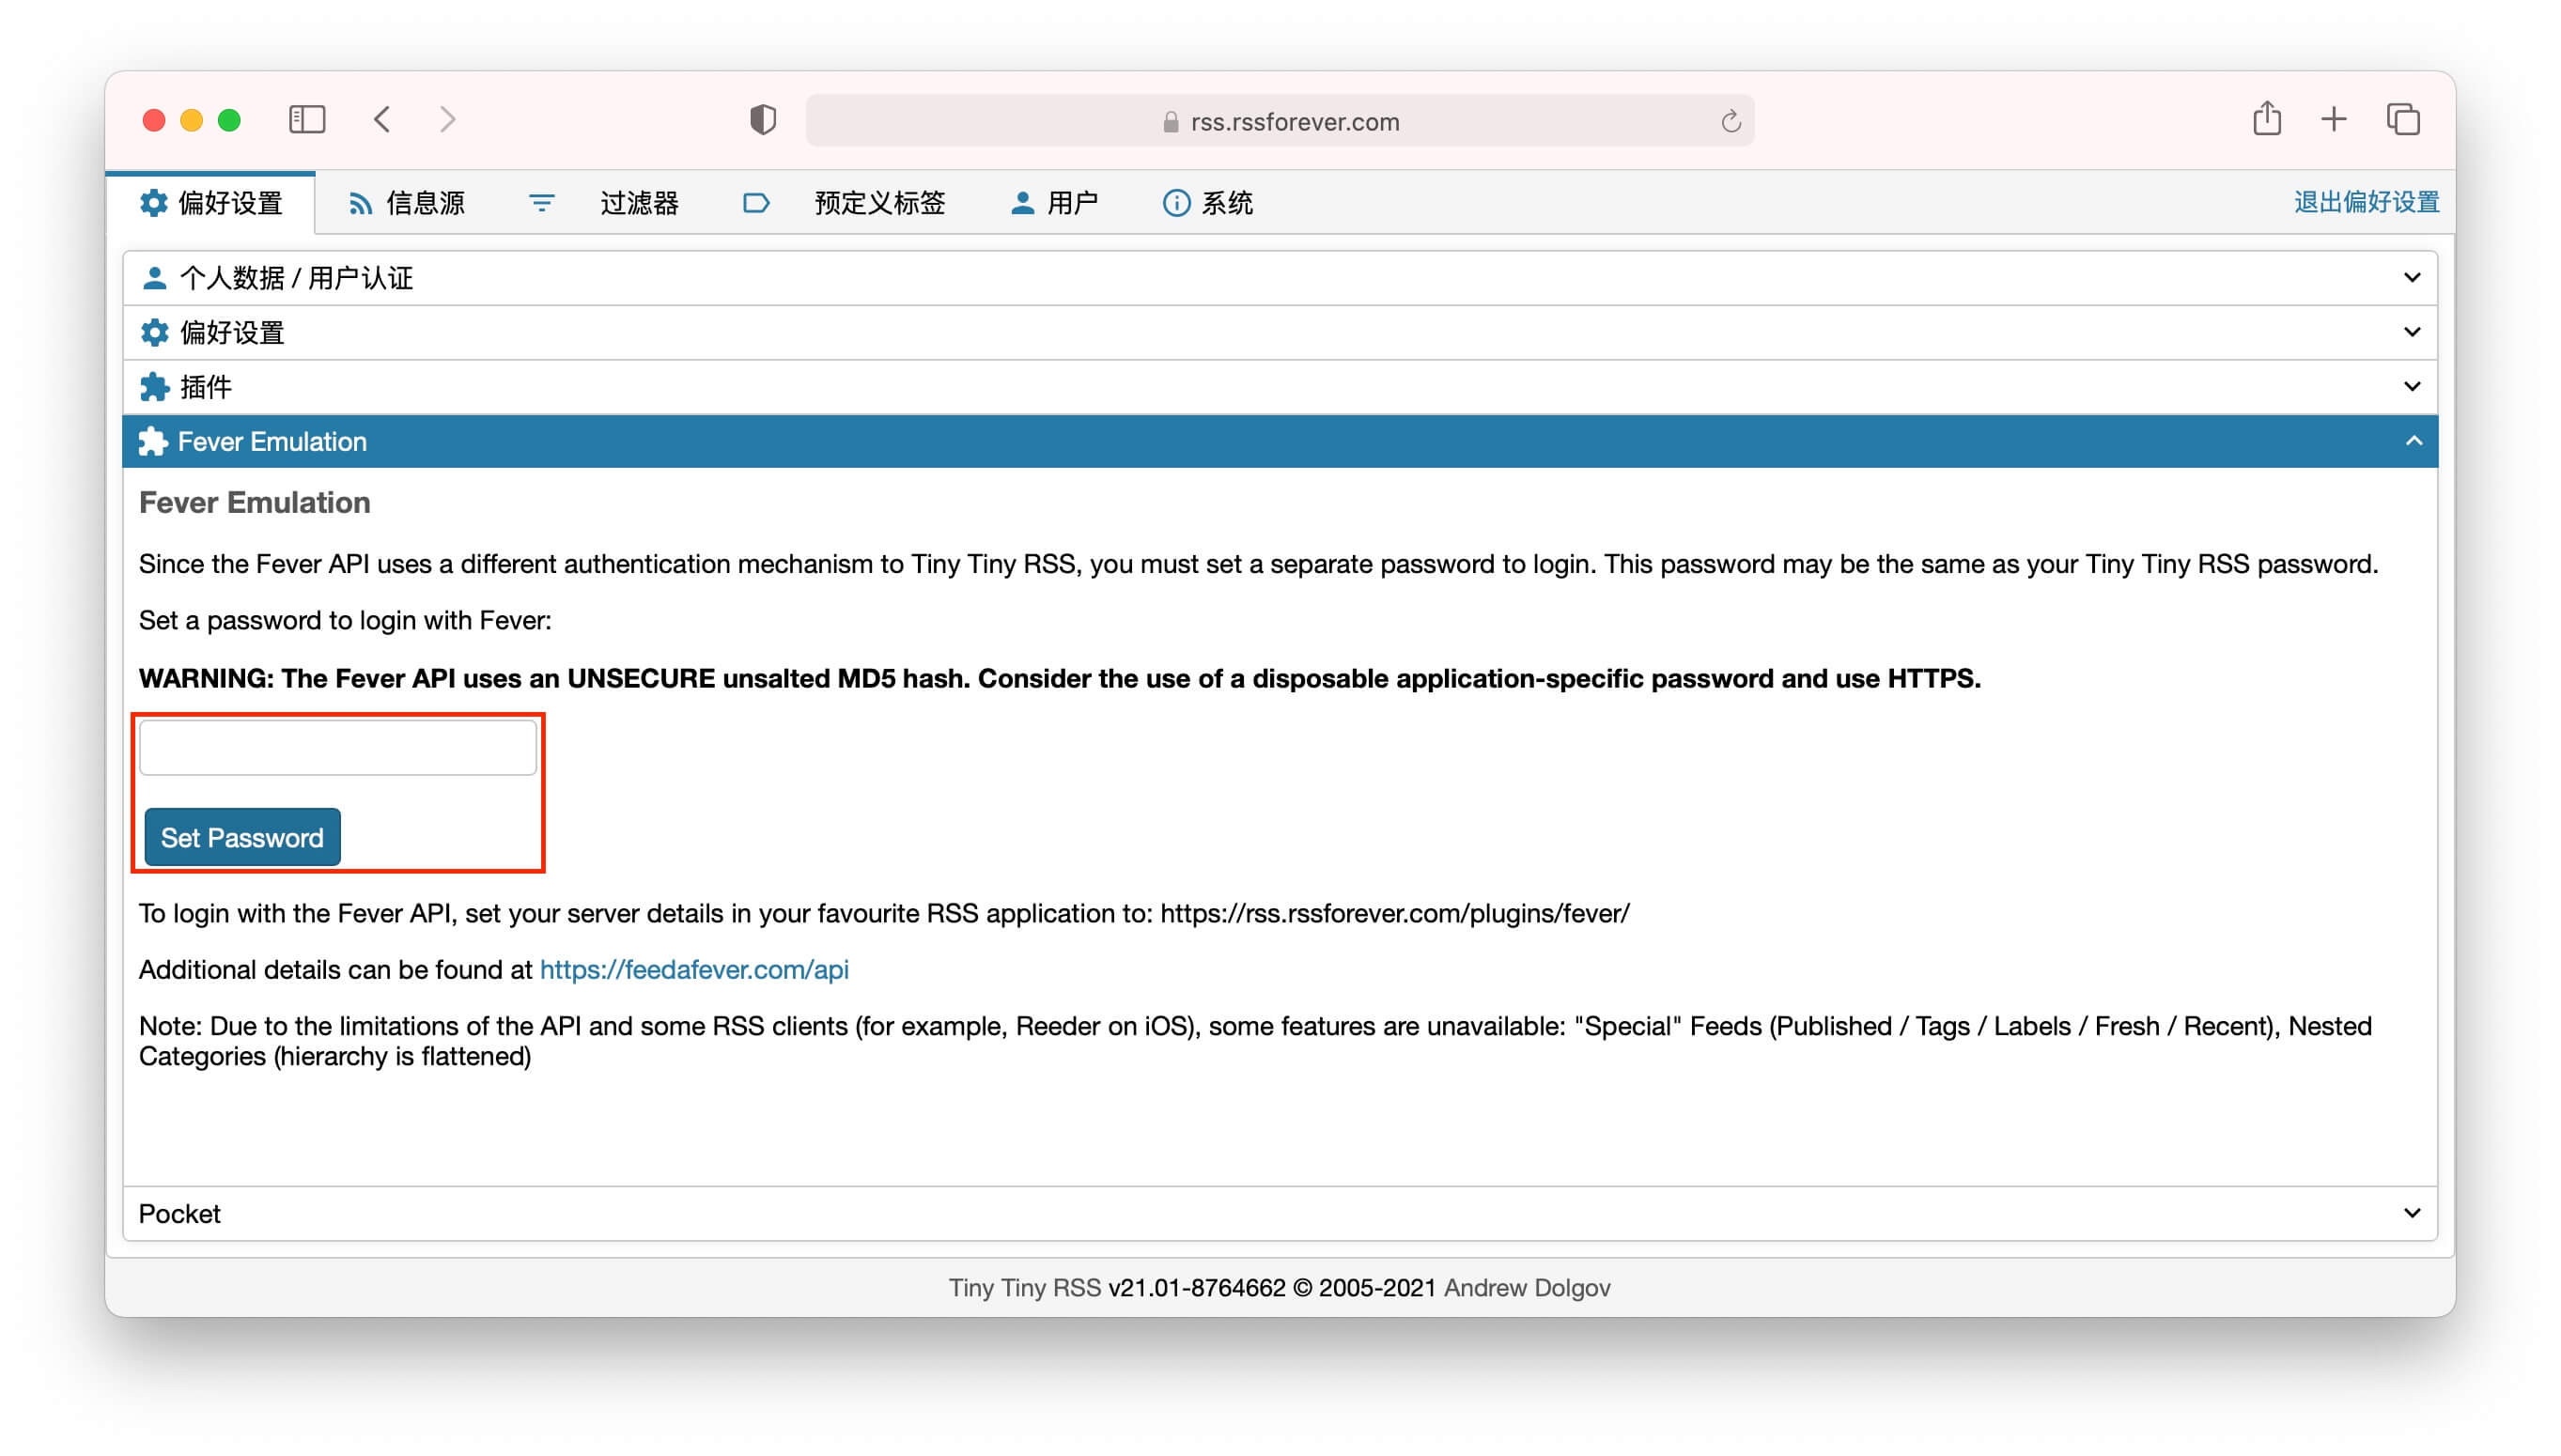This screenshot has width=2561, height=1456.
Task: Click the Fever password input field
Action: pyautogui.click(x=338, y=747)
